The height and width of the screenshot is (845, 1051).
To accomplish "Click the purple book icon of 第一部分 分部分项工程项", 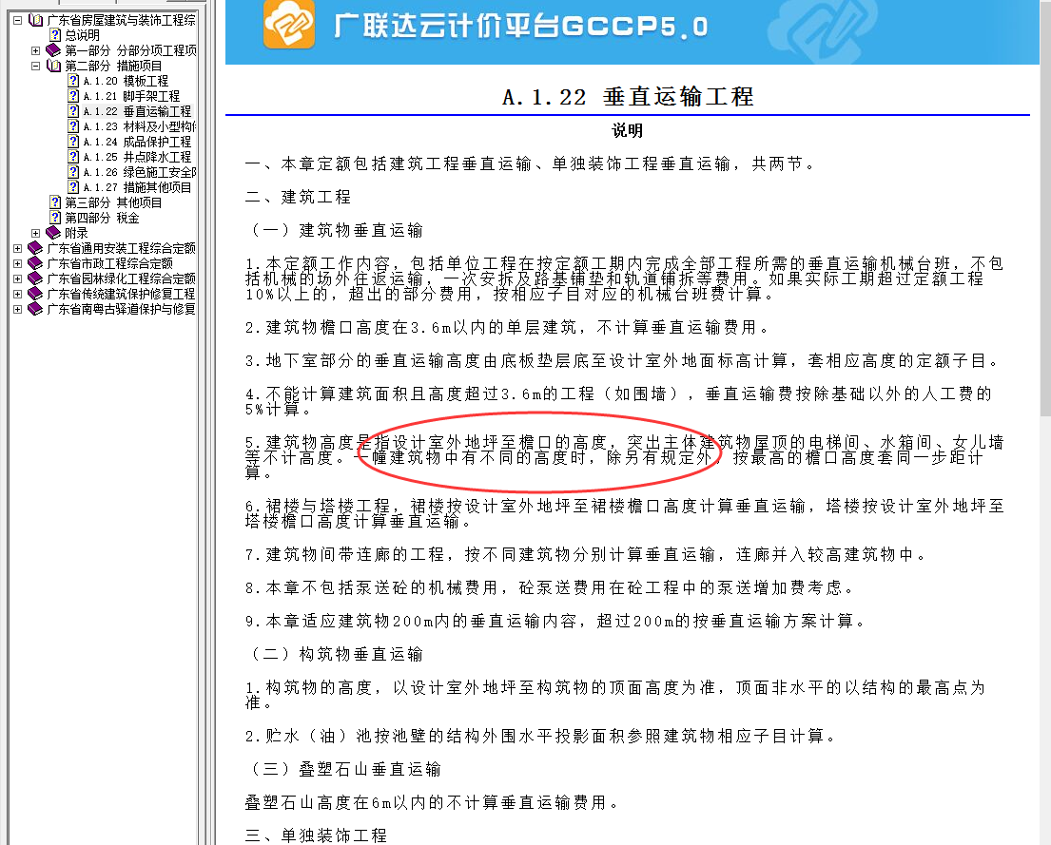I will click(x=53, y=50).
